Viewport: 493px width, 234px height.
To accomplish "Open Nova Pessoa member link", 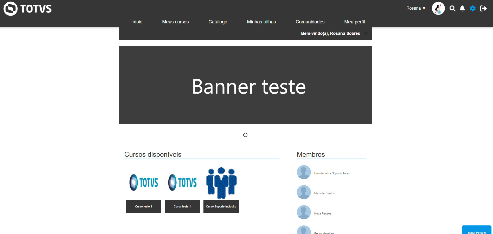I will 323,213.
